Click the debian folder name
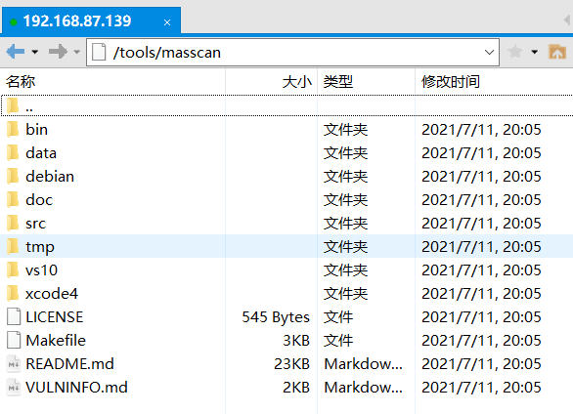The image size is (573, 414). 50,176
